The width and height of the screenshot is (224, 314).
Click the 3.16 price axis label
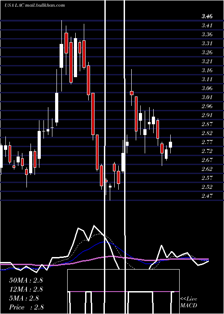click(x=207, y=70)
